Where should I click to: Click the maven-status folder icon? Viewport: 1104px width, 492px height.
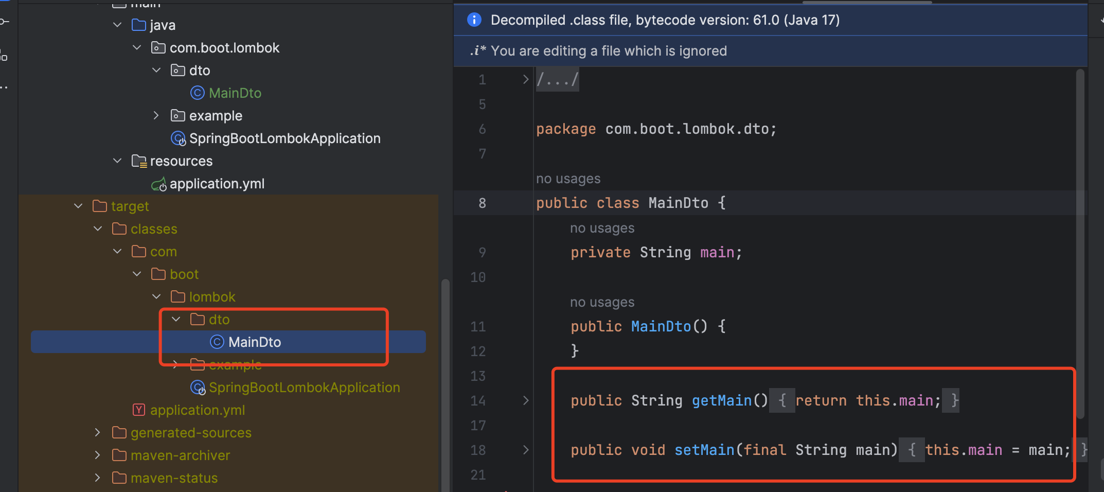pyautogui.click(x=119, y=478)
